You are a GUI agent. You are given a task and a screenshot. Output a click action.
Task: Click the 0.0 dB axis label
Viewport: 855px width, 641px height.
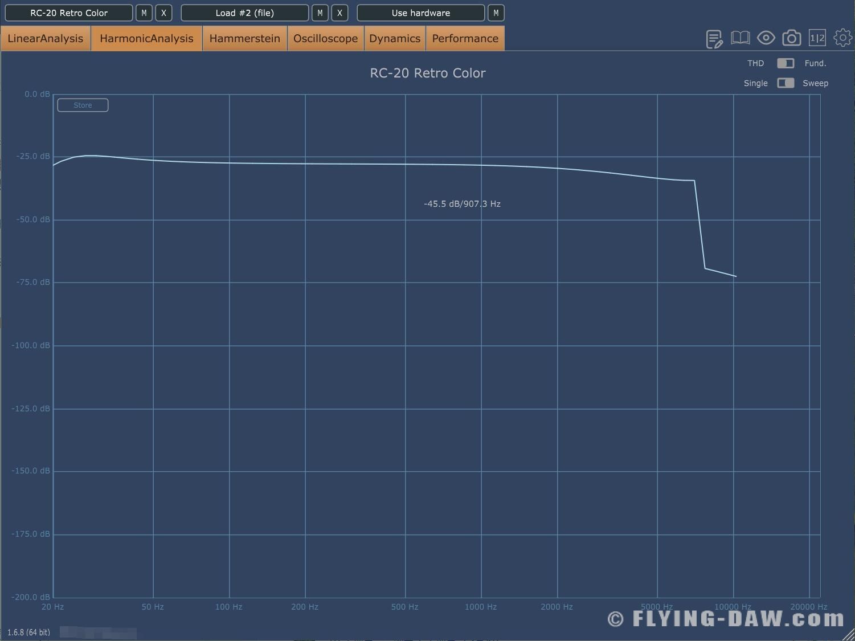point(37,94)
